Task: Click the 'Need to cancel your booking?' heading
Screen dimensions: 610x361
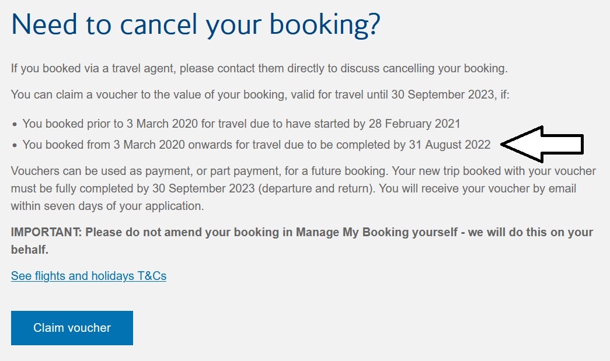Action: 196,24
